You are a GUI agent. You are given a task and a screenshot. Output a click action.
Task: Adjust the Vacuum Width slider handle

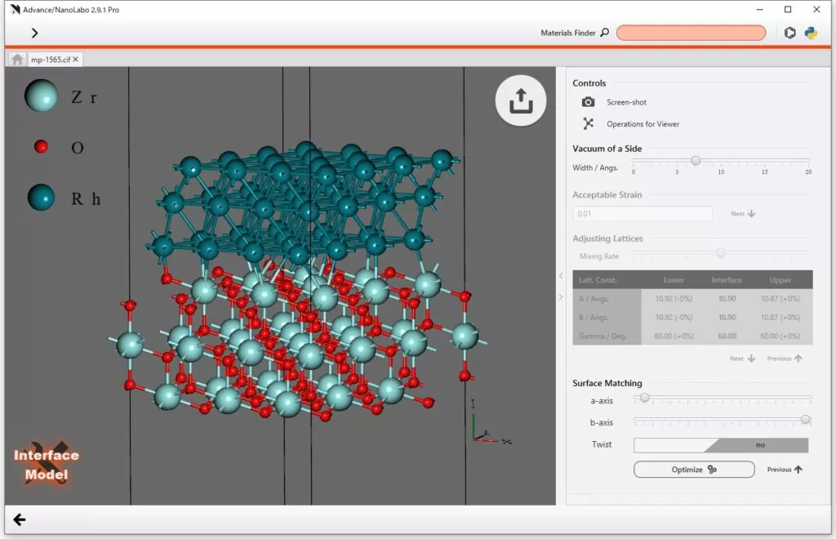(696, 161)
